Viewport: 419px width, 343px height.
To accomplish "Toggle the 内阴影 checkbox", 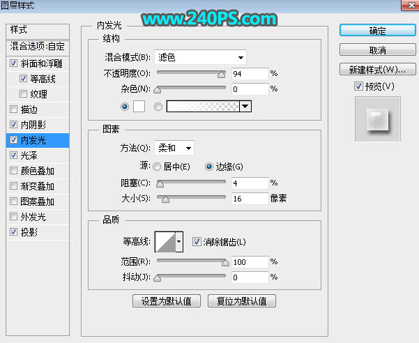I will point(13,125).
